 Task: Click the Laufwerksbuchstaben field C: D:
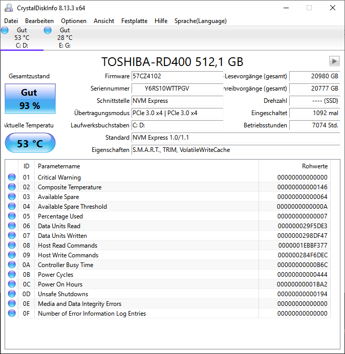[x=177, y=125]
